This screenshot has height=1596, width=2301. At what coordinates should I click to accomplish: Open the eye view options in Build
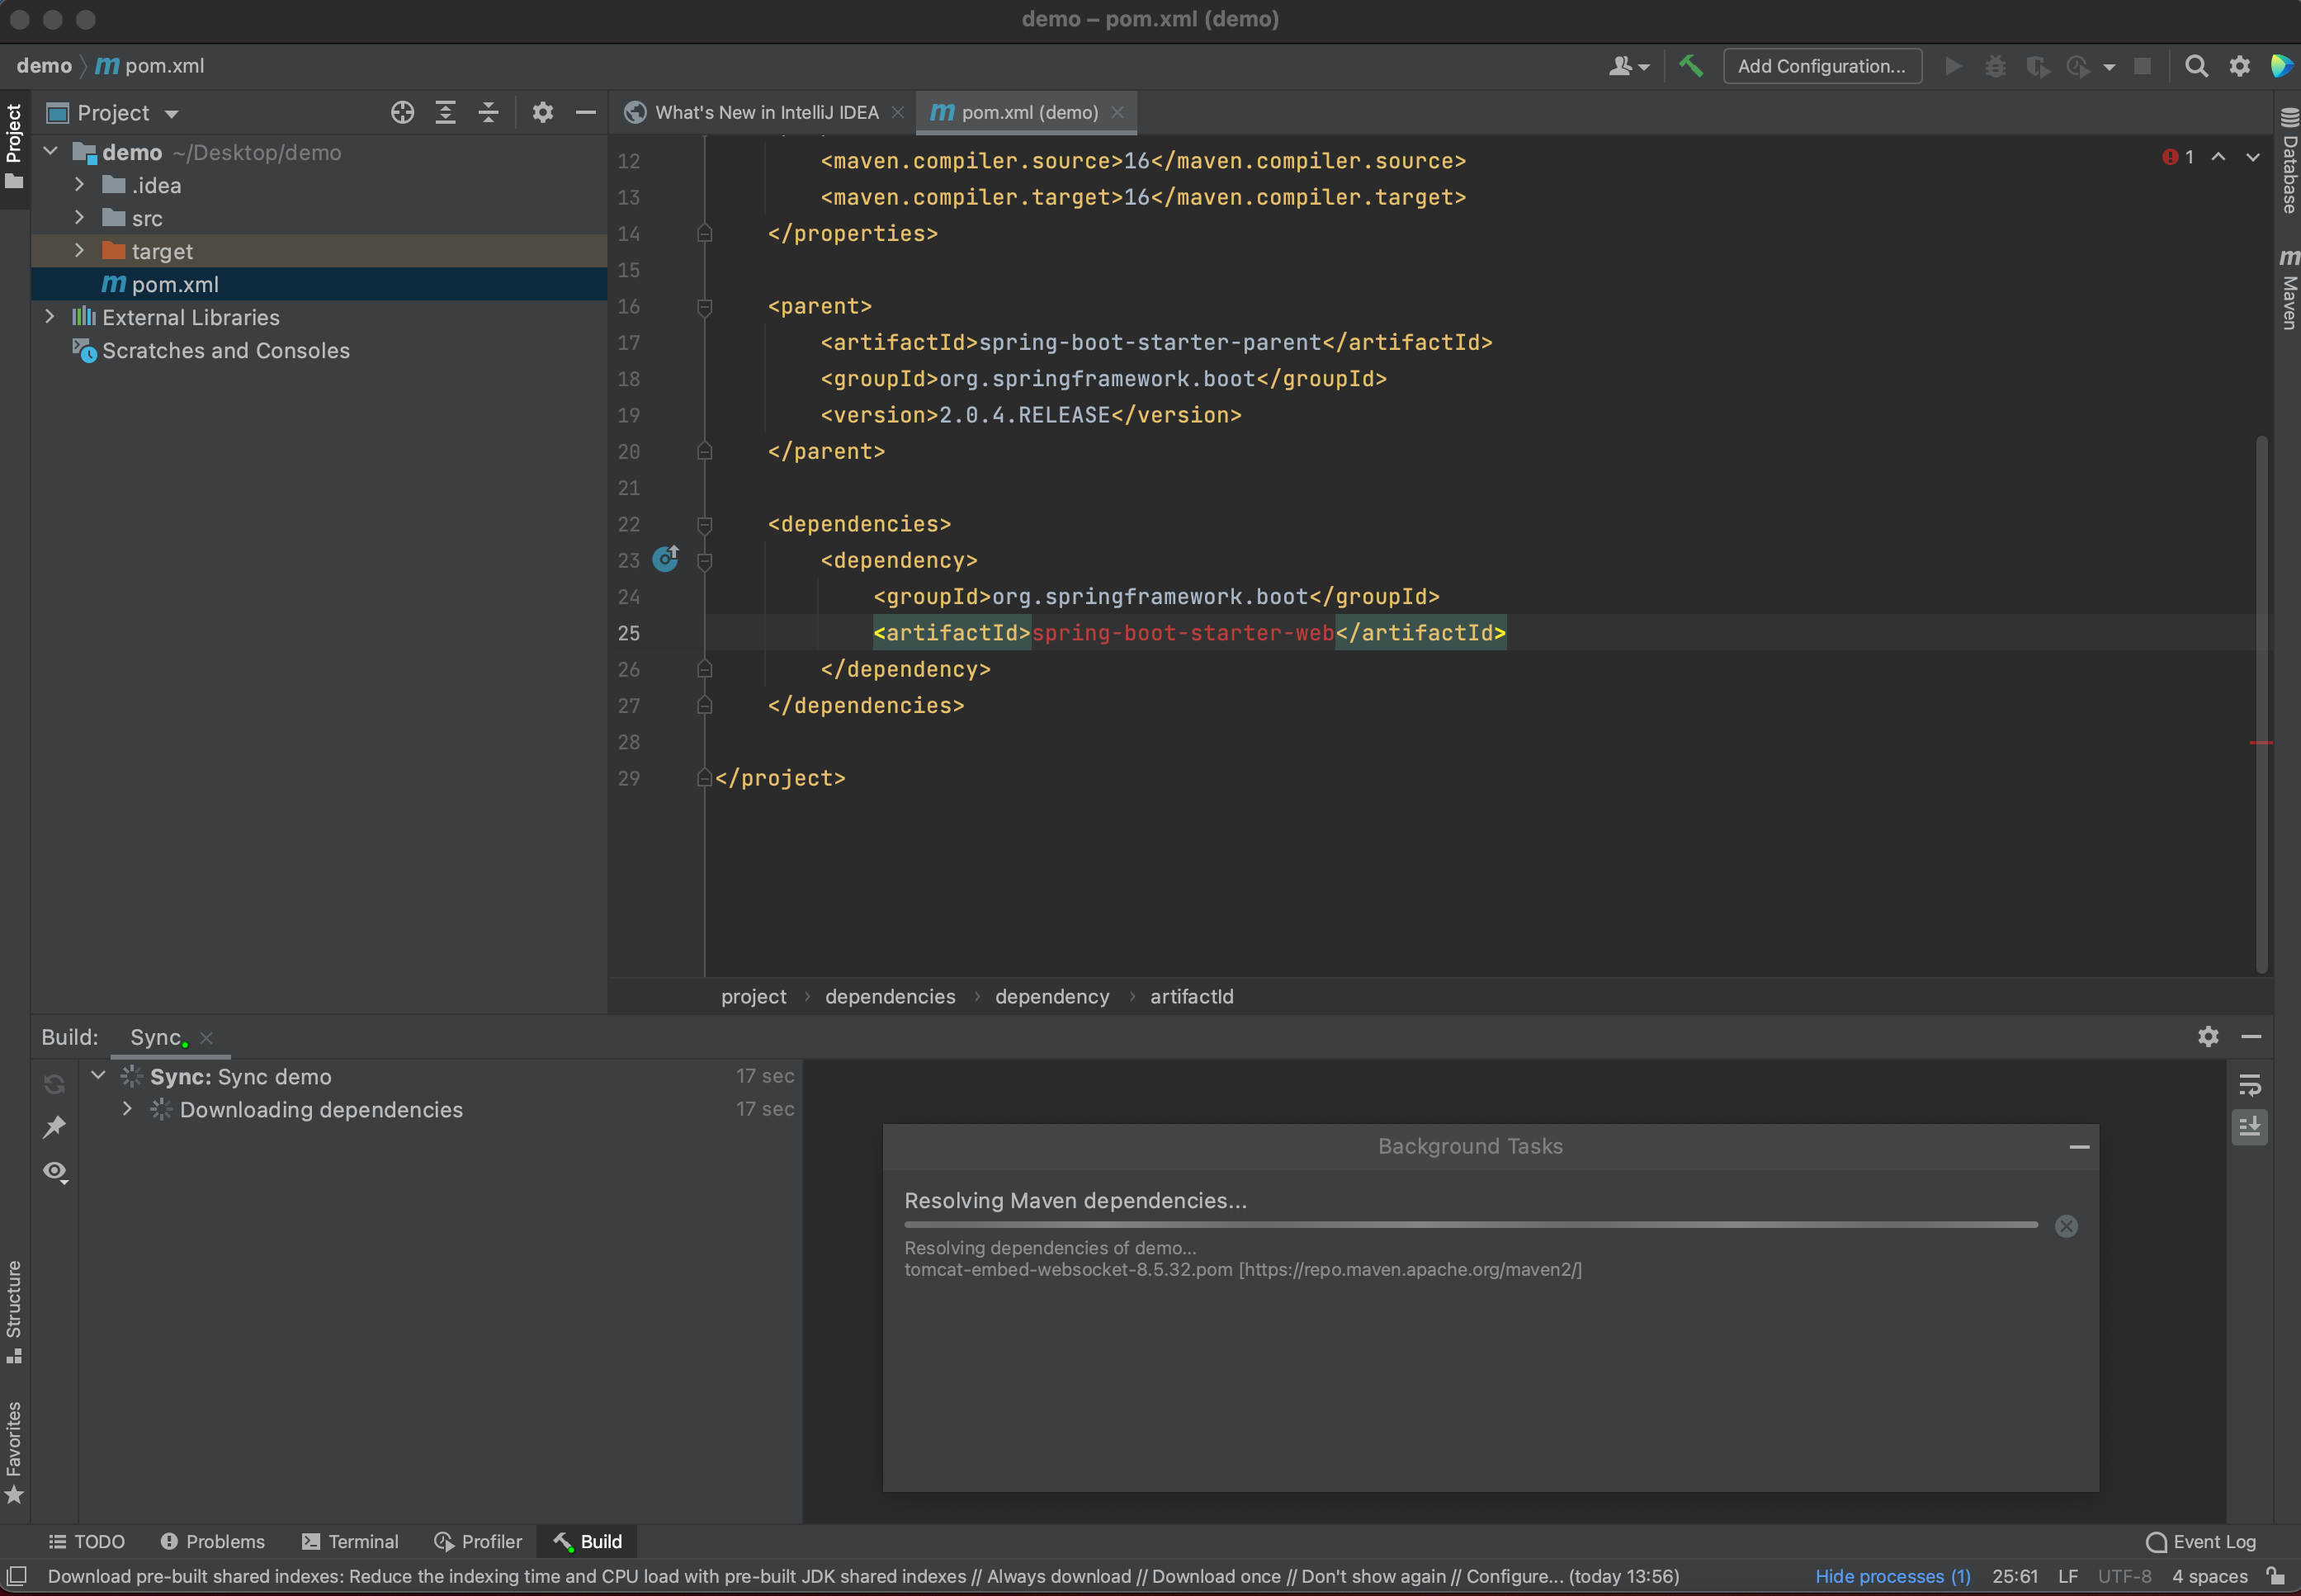[x=55, y=1171]
